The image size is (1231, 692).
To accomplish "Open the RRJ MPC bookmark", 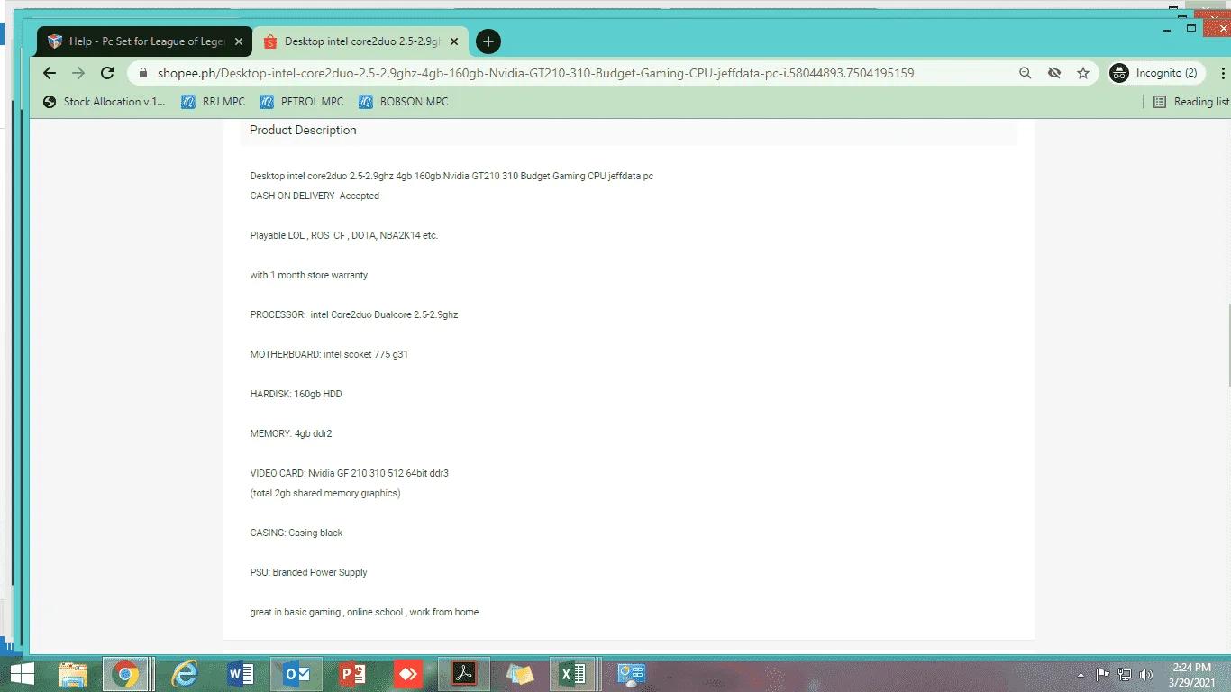I will 214,102.
